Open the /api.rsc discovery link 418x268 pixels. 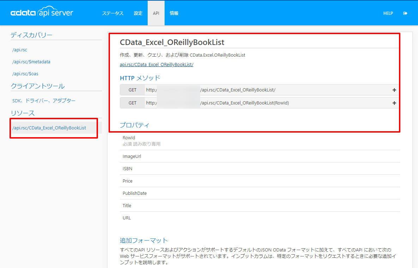[20, 50]
